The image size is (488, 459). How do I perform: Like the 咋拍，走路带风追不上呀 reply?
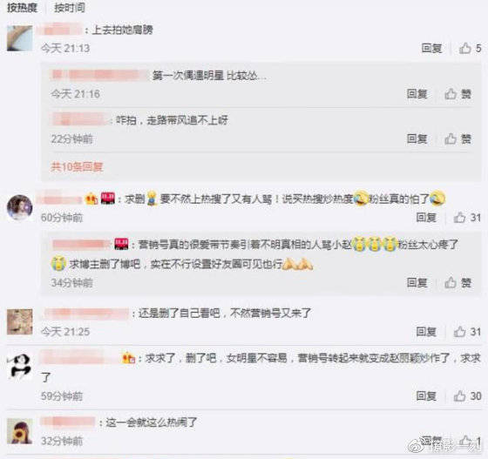[457, 138]
